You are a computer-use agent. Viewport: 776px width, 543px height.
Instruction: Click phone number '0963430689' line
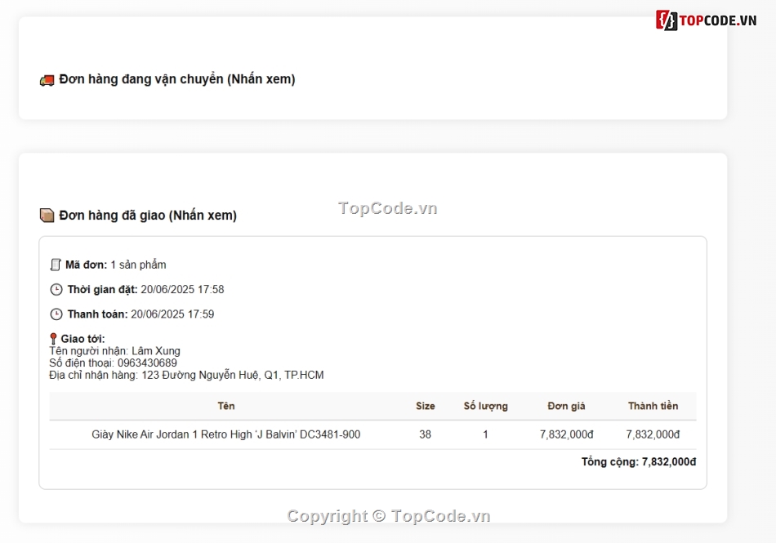(x=114, y=363)
